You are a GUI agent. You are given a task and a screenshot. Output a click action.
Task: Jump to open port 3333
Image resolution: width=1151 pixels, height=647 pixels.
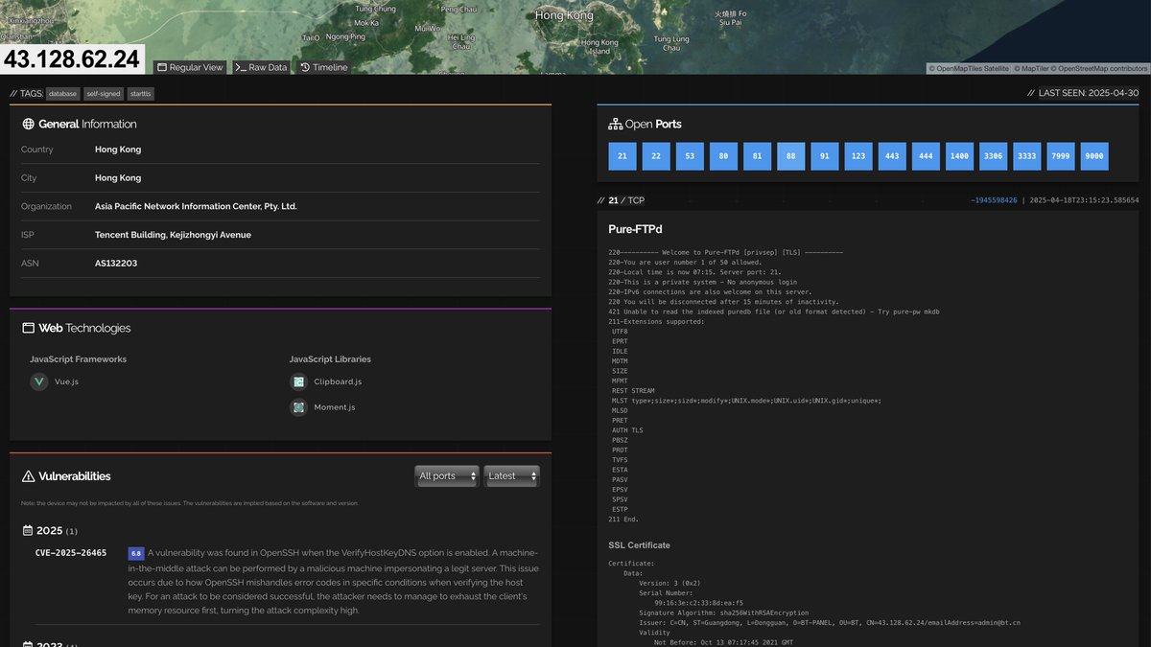click(1026, 156)
